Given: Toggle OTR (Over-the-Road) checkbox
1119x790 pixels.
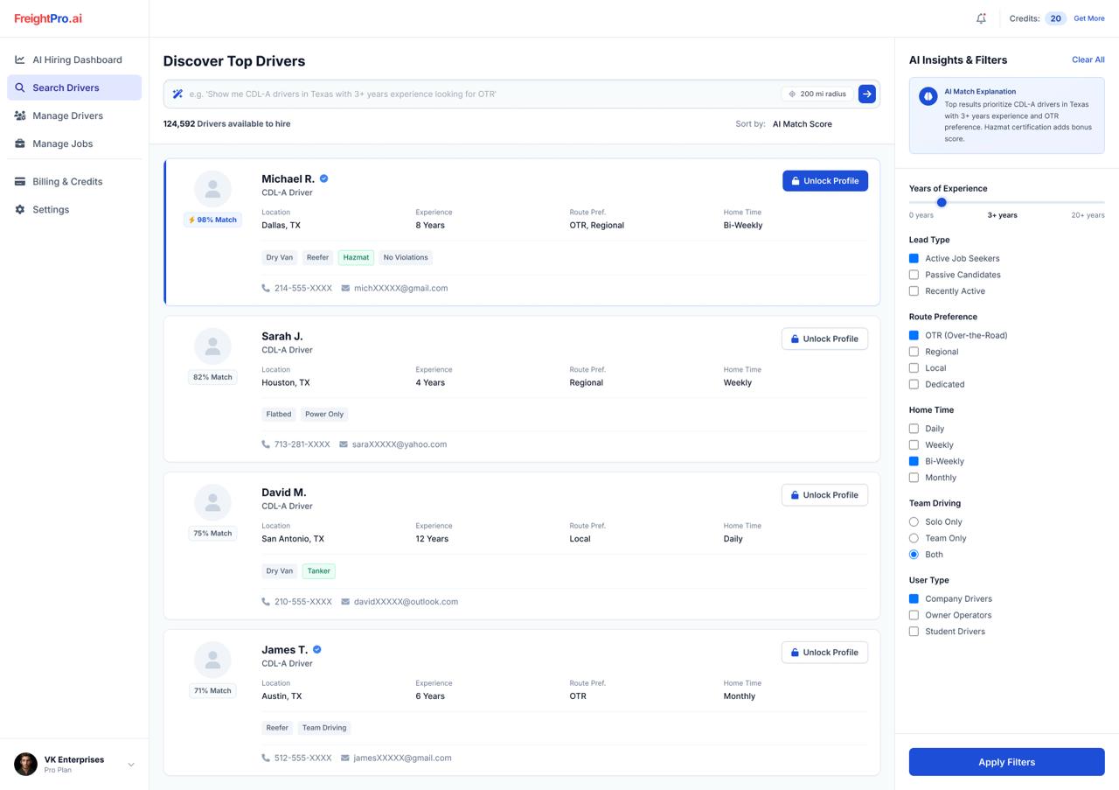Looking at the screenshot, I should coord(914,335).
